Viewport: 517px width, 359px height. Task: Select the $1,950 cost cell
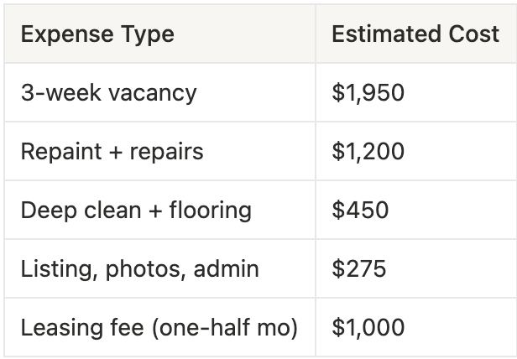click(368, 92)
